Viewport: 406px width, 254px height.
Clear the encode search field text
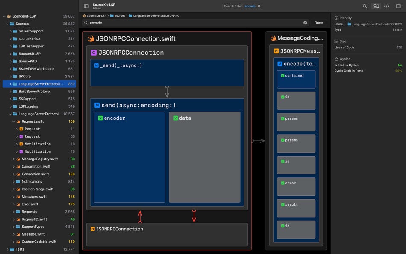click(x=305, y=23)
